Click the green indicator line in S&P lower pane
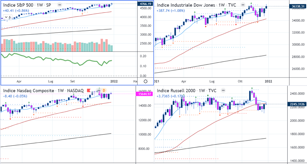The height and width of the screenshot is (164, 307). tap(64, 61)
